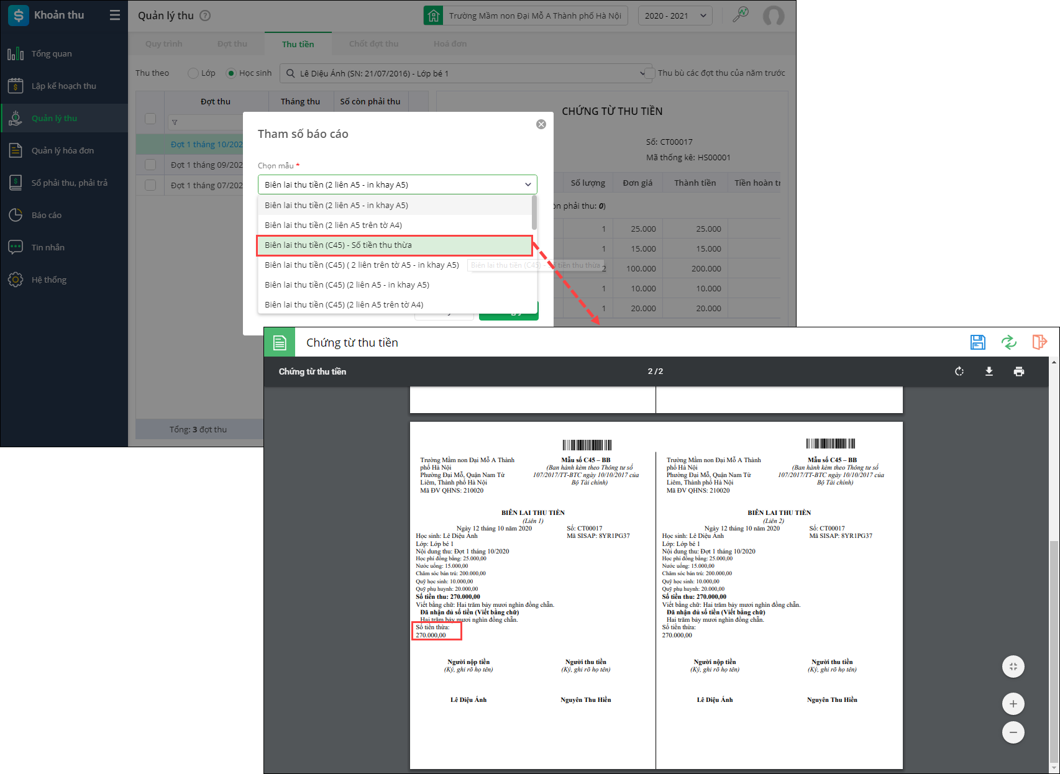Viewport: 1060px width, 774px height.
Task: Switch to the Quy trình tab
Action: tap(164, 43)
